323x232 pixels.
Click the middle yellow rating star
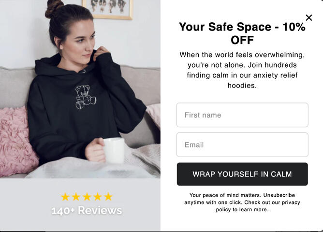[87, 197]
